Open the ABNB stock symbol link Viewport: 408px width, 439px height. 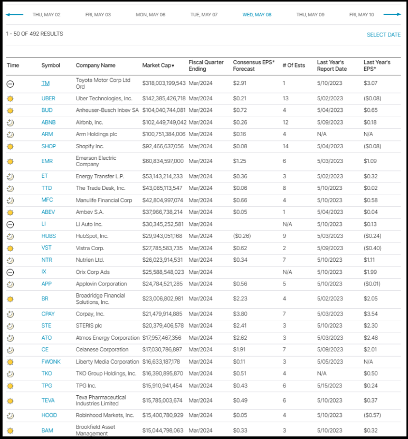point(49,122)
